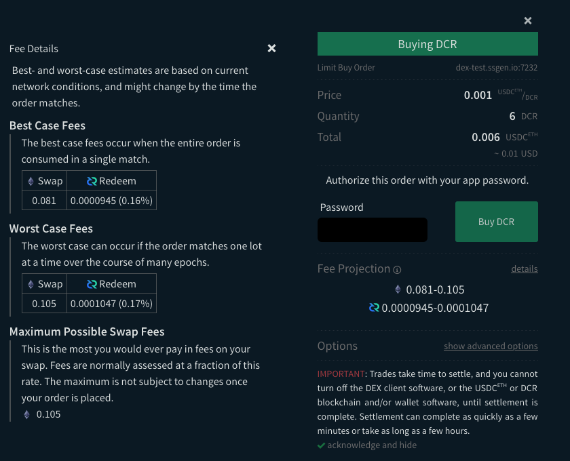Click the dex-test.ssgen.io:7232 server label

[497, 68]
